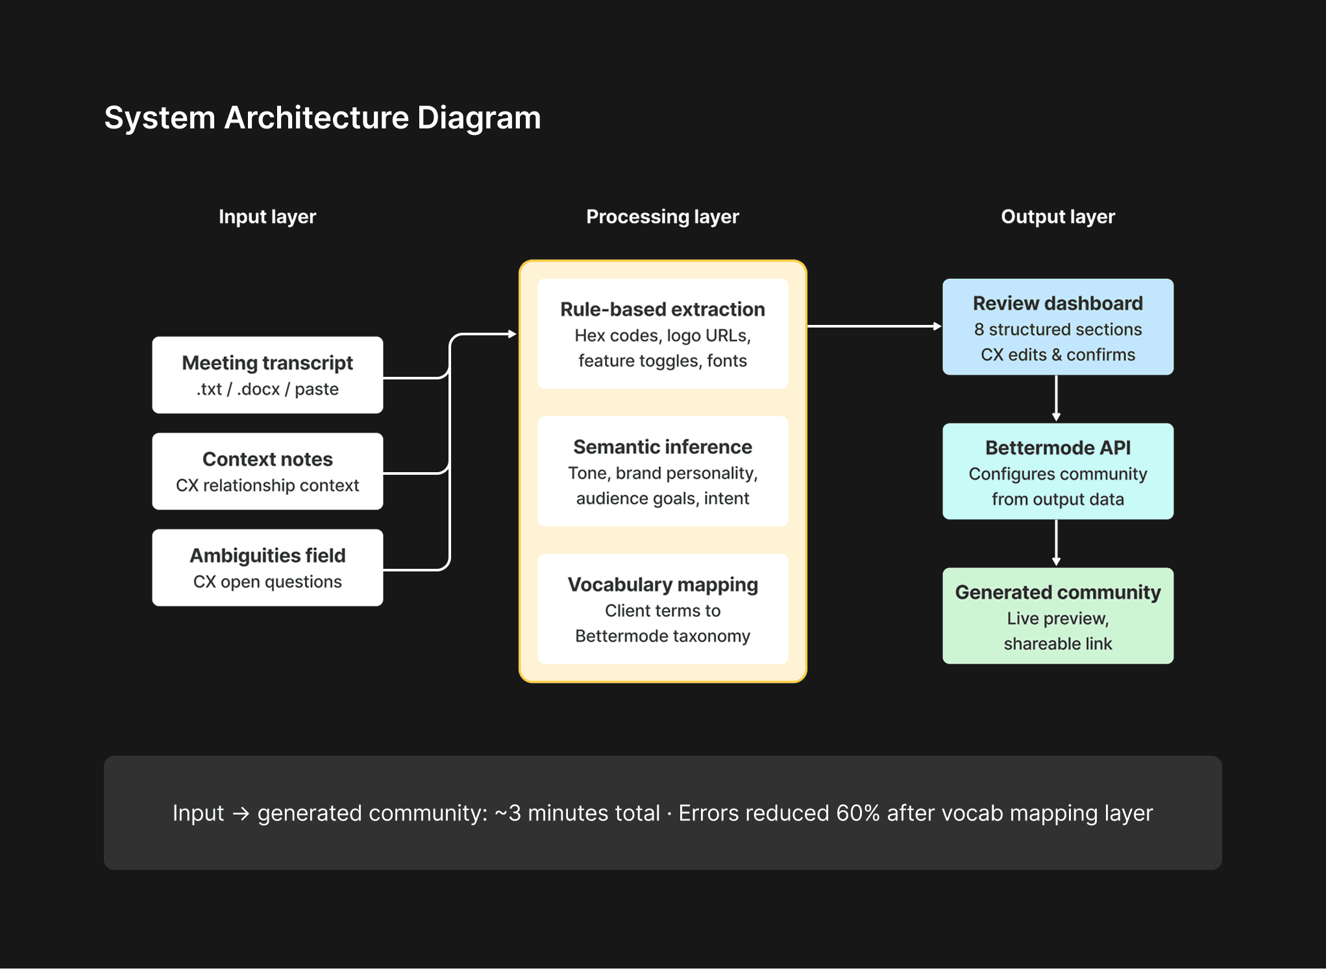Screen dimensions: 1326x969
Task: Select the Rule-based extraction card
Action: 663,334
